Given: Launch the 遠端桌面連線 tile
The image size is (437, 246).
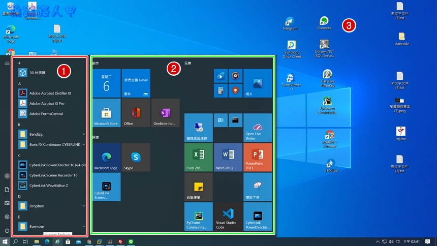Looking at the screenshot, I should point(199,128).
